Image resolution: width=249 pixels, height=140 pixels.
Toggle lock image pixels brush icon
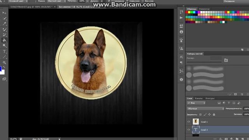(205, 114)
